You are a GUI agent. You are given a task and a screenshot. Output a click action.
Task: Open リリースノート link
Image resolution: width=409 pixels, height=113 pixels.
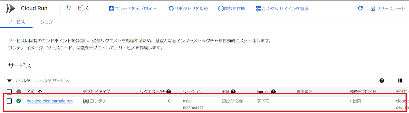coord(388,8)
